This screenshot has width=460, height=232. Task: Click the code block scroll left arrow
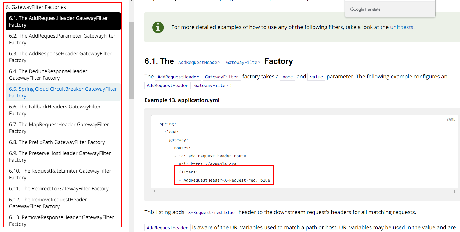coord(154,191)
